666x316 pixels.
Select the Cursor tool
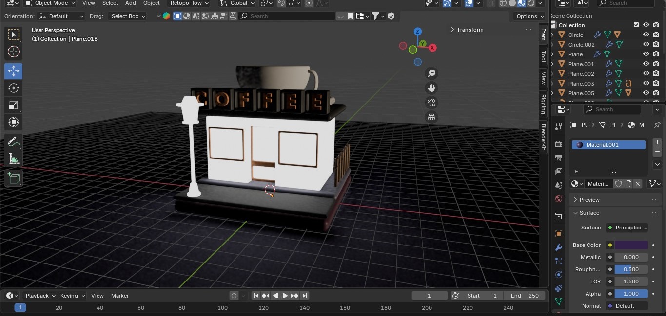click(x=14, y=52)
